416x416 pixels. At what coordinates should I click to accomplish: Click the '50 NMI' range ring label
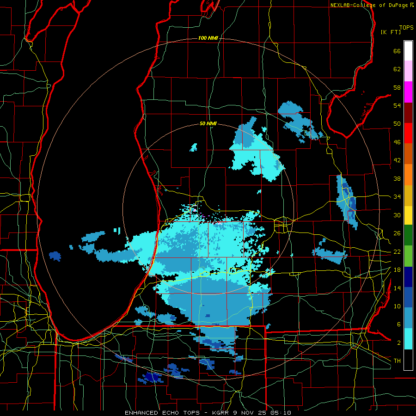pos(208,123)
